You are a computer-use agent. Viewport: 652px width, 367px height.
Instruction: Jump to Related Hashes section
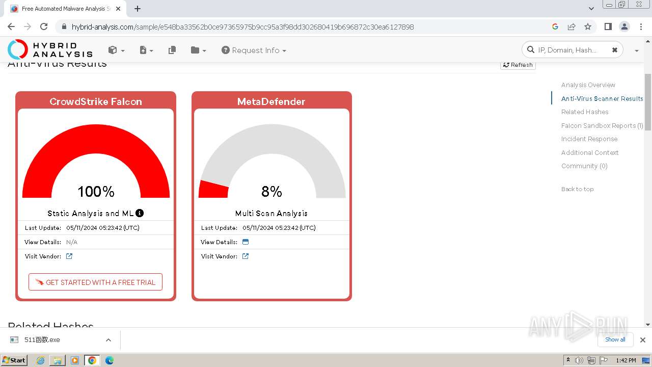click(x=585, y=112)
